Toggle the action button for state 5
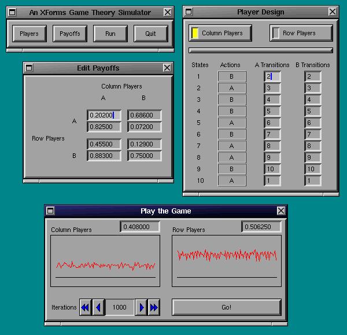The height and width of the screenshot is (335, 347). pyautogui.click(x=232, y=123)
